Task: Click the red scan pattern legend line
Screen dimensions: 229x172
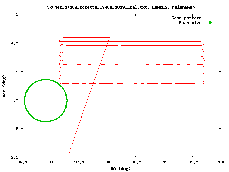Action: tap(210, 18)
